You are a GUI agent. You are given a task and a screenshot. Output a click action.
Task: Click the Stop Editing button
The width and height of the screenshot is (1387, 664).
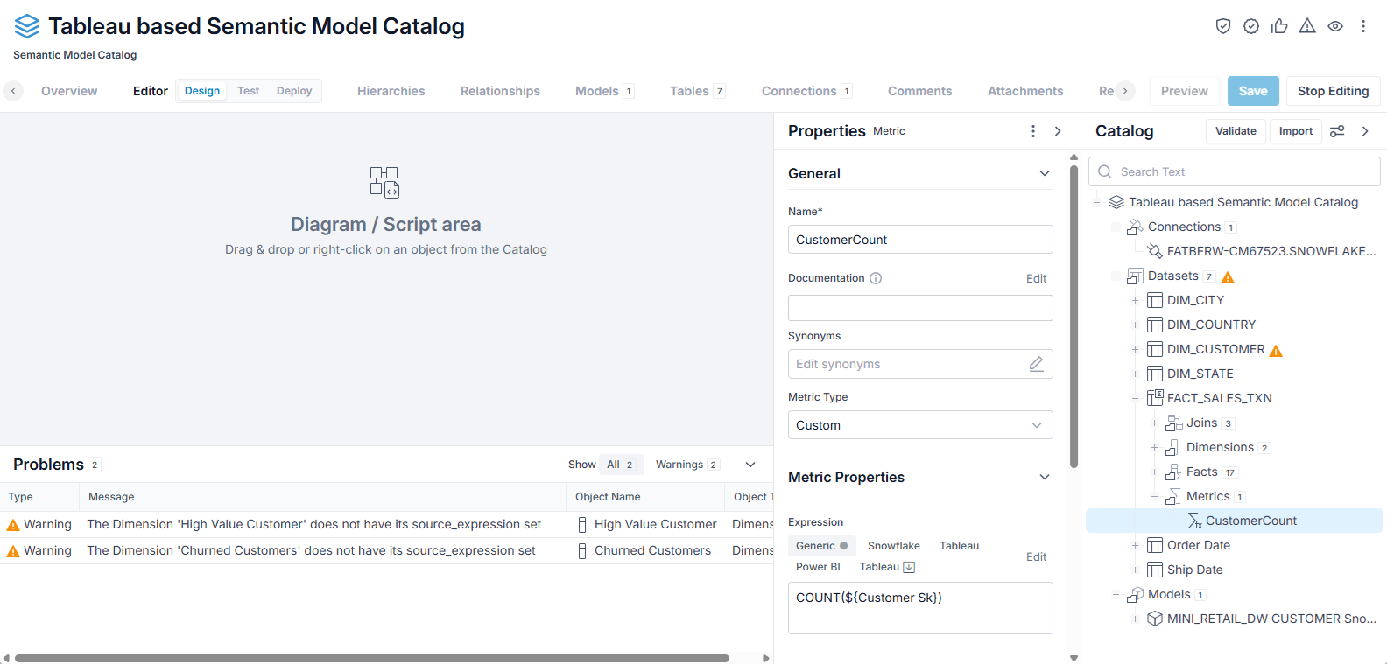pos(1333,91)
